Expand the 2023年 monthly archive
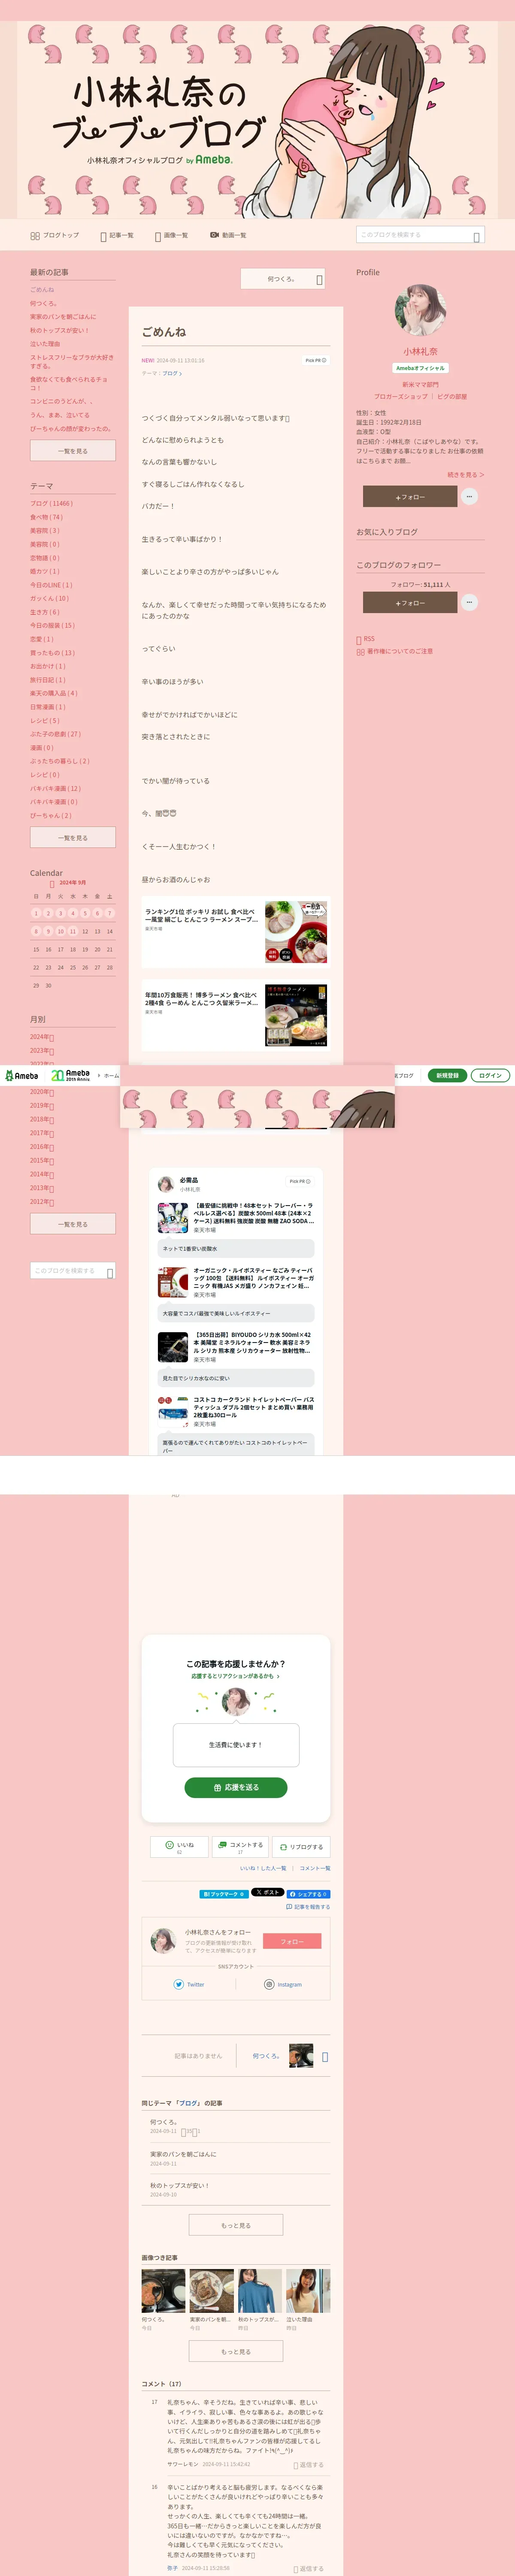 tap(42, 1051)
